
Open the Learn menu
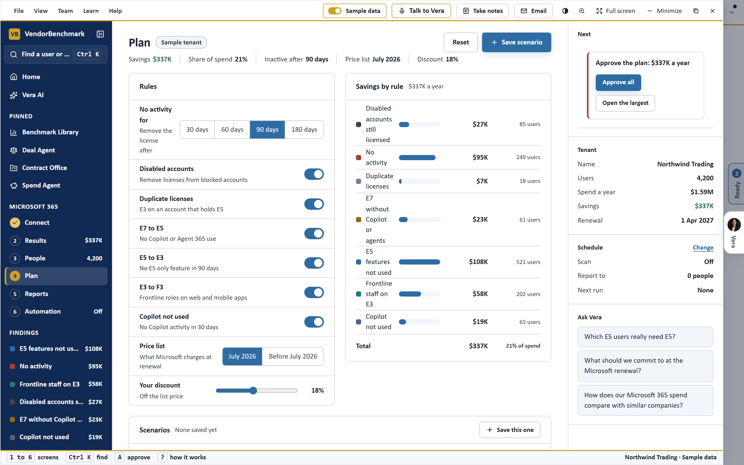click(91, 11)
